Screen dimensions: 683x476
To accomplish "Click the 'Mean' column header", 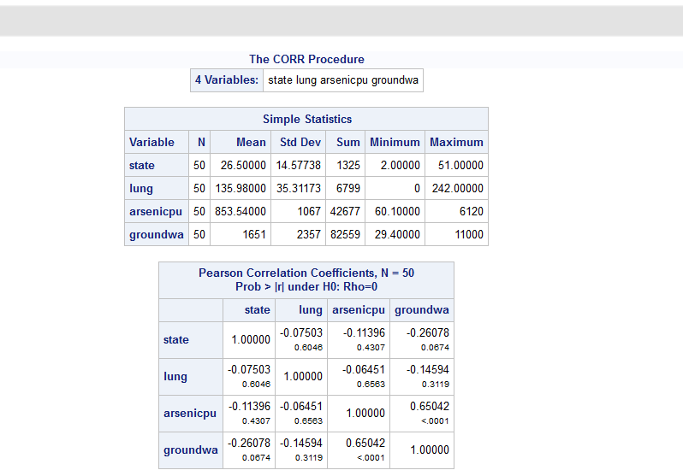I will point(241,142).
